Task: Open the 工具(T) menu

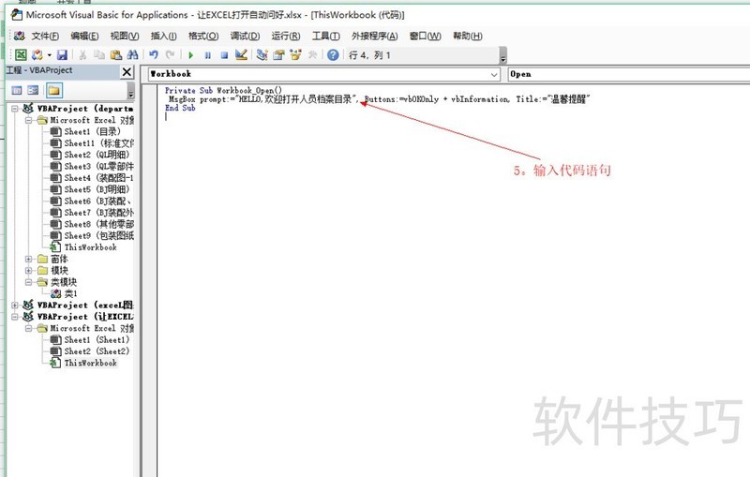Action: (325, 36)
